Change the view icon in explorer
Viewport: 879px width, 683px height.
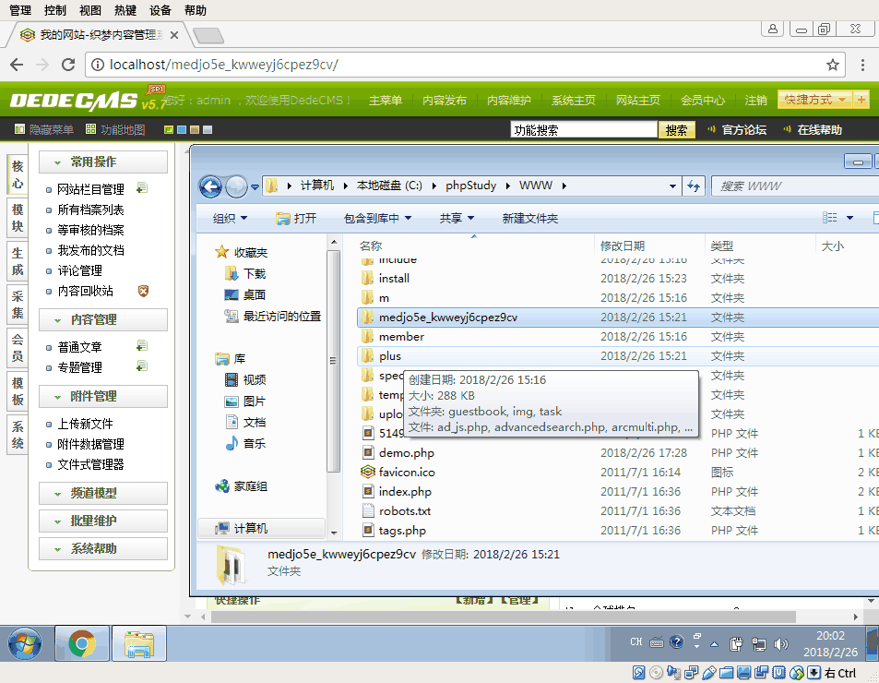830,218
